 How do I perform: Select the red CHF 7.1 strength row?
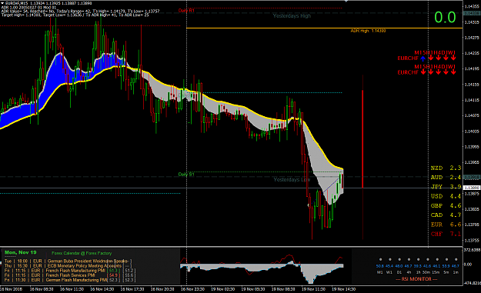(446, 234)
